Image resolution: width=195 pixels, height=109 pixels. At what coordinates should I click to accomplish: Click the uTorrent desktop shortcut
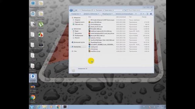(x=41, y=25)
